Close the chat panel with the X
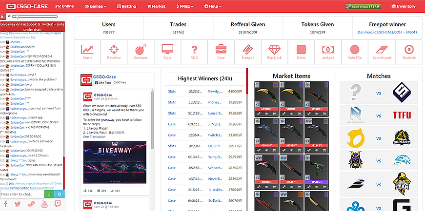The image size is (425, 211). (x=2, y=17)
